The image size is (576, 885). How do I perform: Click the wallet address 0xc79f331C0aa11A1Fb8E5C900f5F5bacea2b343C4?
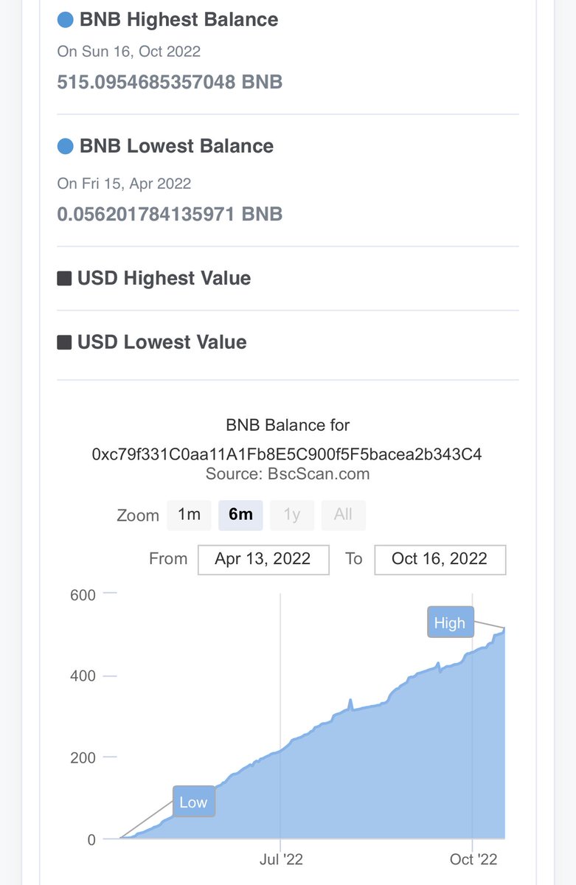click(287, 454)
